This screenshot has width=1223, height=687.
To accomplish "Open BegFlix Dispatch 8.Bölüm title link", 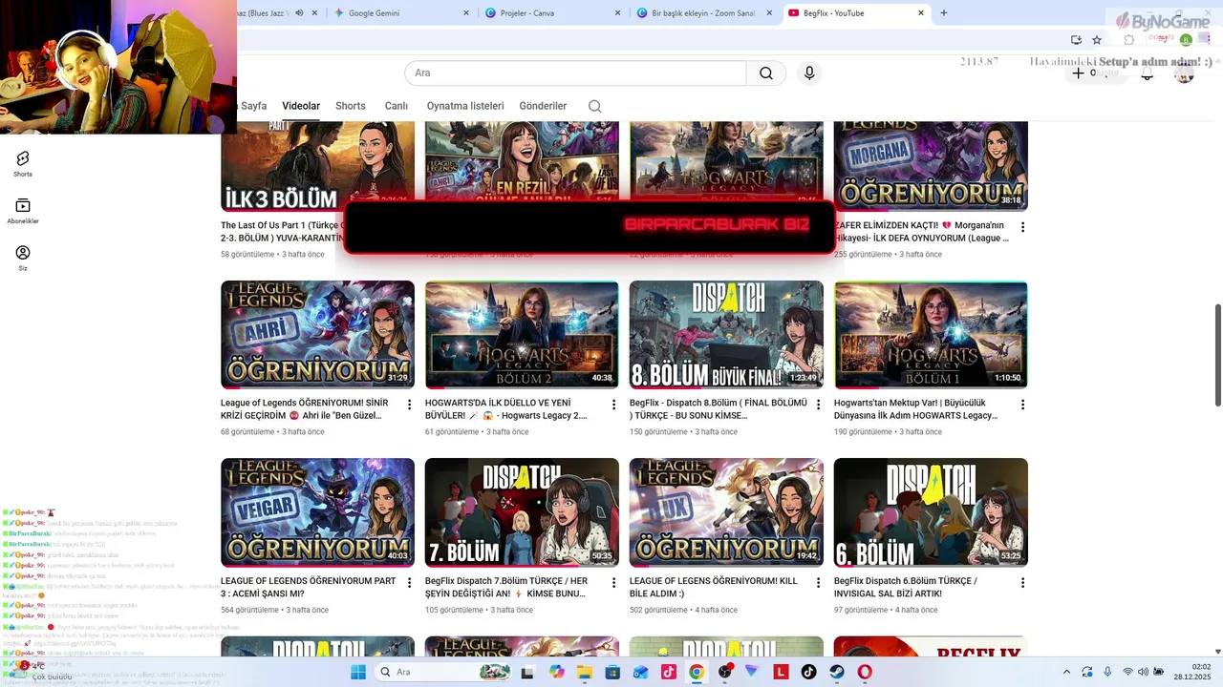I will click(x=719, y=409).
